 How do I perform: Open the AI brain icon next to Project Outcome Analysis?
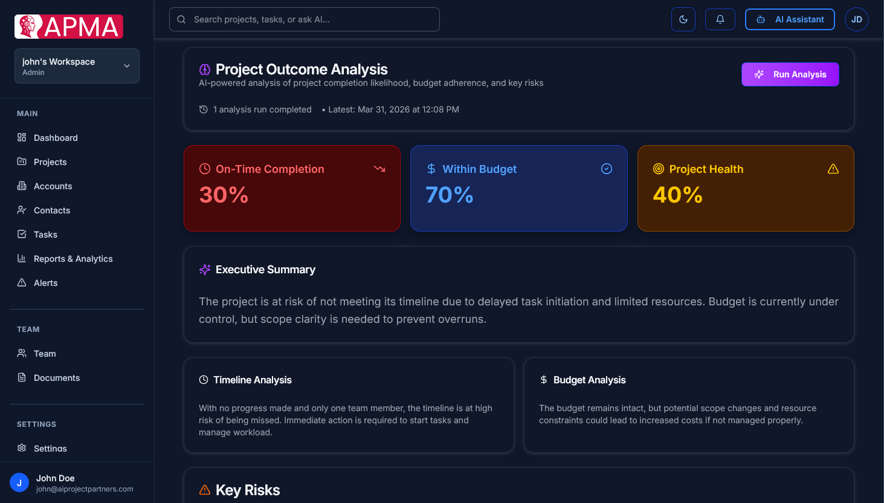204,69
